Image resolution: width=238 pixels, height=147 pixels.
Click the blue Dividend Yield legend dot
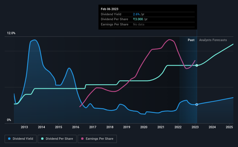click(9, 139)
